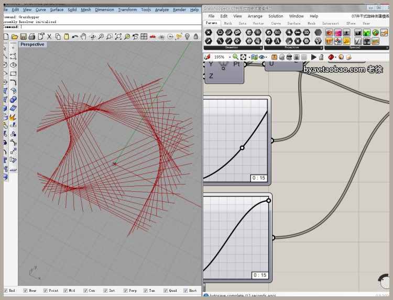This screenshot has height=300, width=393.
Task: Click the Grasshopper preview eye icon
Action: 261,57
